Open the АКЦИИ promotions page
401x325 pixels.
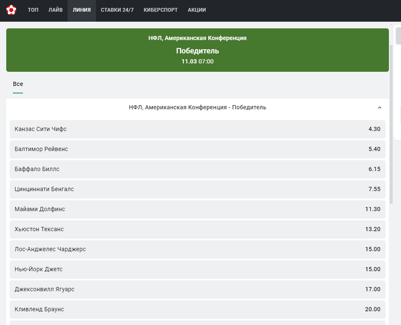(197, 10)
